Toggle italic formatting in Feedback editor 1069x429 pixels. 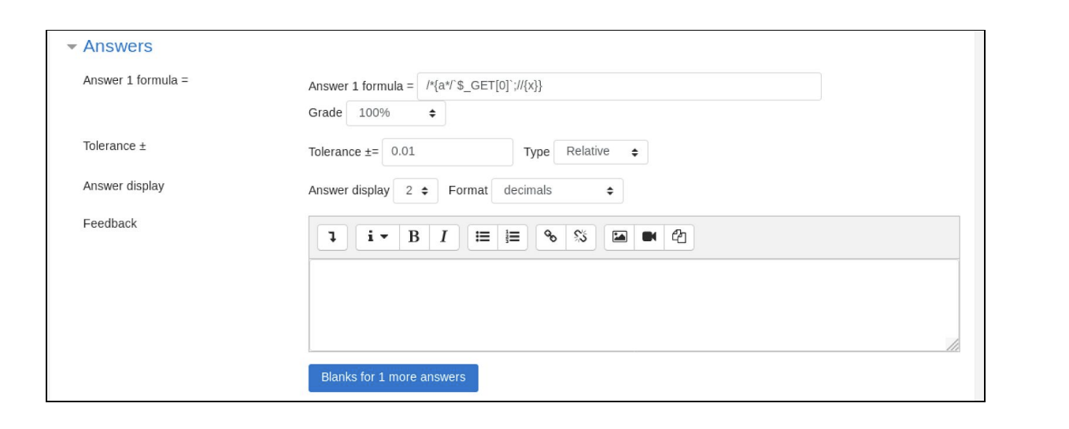coord(444,236)
